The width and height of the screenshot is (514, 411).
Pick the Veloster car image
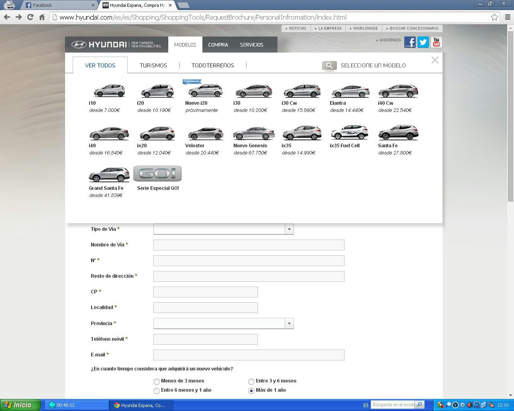pyautogui.click(x=205, y=133)
